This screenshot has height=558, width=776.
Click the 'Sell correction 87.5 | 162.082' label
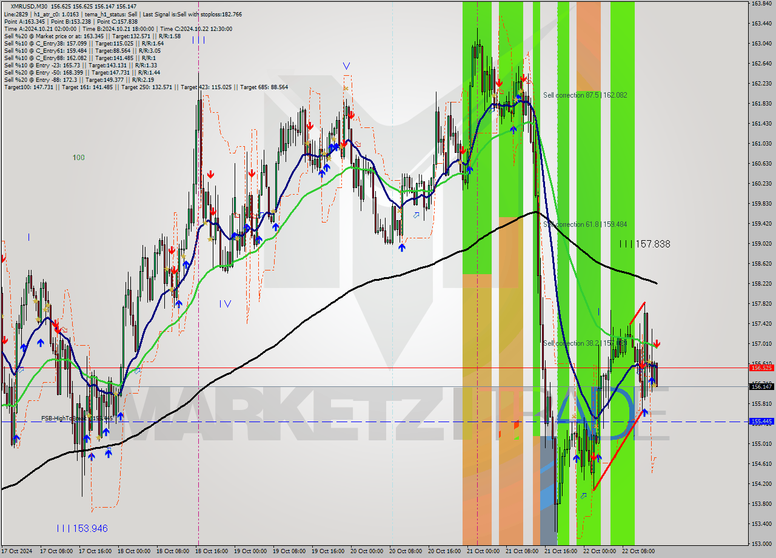pyautogui.click(x=585, y=95)
